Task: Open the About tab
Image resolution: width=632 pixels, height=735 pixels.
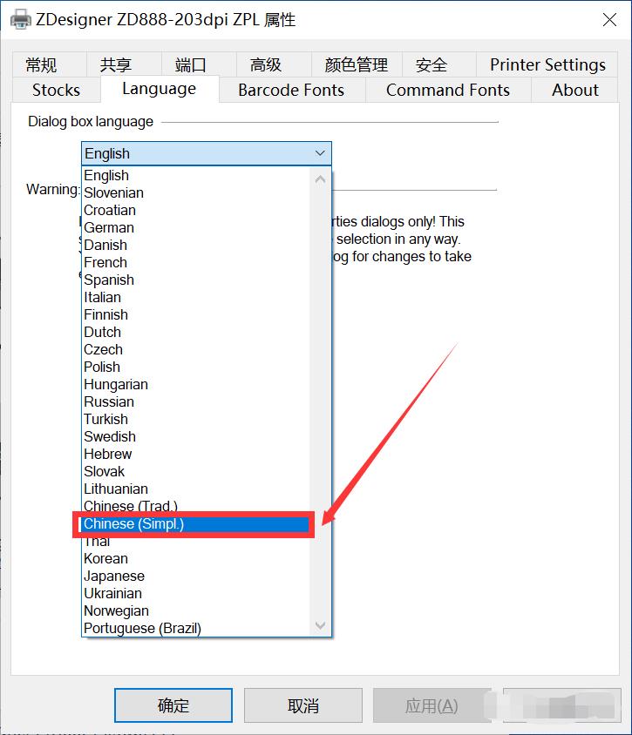Action: (574, 91)
